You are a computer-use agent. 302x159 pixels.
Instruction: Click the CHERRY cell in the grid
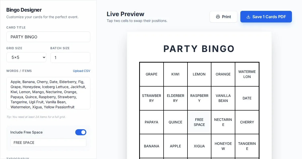pos(247,122)
